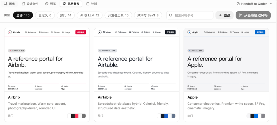Viewport: 277px width, 125px height.
Task: Open Reference in the Apple preview
Action: coord(209,32)
